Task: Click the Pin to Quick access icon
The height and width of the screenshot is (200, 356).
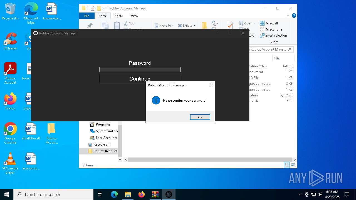Action: point(90,26)
